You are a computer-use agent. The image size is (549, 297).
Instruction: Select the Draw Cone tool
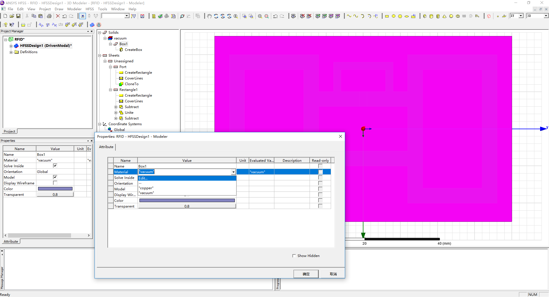444,16
